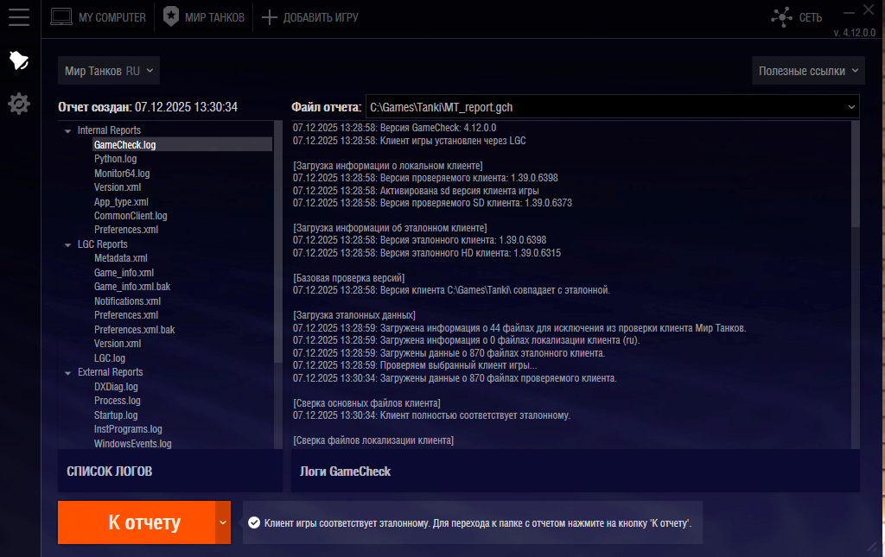This screenshot has height=557, width=885.
Task: Open Version.xml under Internal Reports
Action: pos(118,187)
